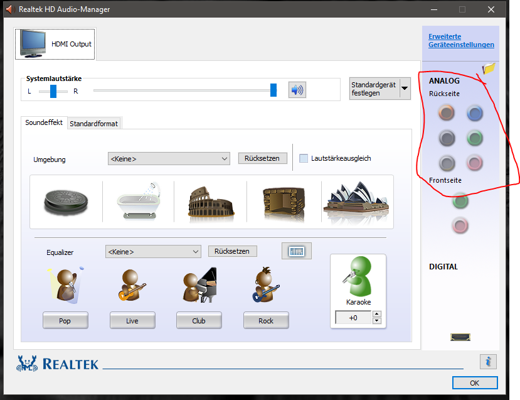Screen dimensions: 520x400
Task: Click the green Karaoke singer icon
Action: coord(358,276)
